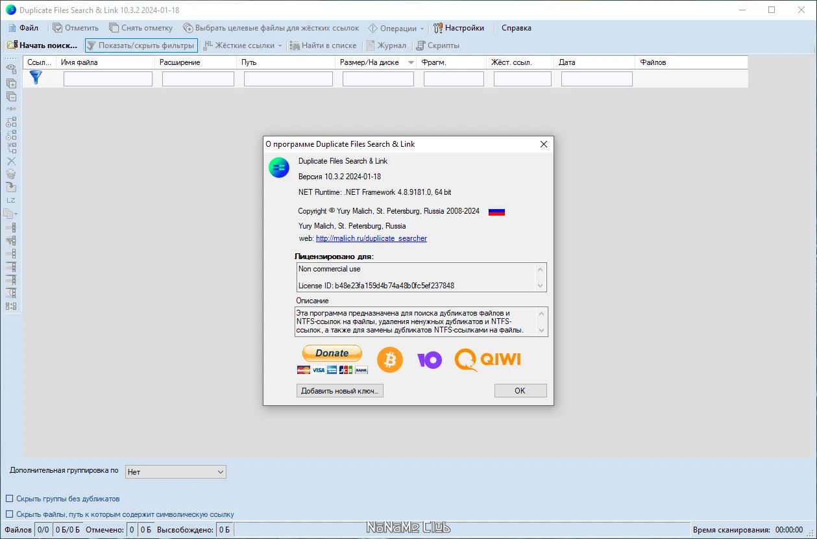The image size is (817, 539).
Task: Click the move-to-folder arrow sidebar icon
Action: (11, 187)
